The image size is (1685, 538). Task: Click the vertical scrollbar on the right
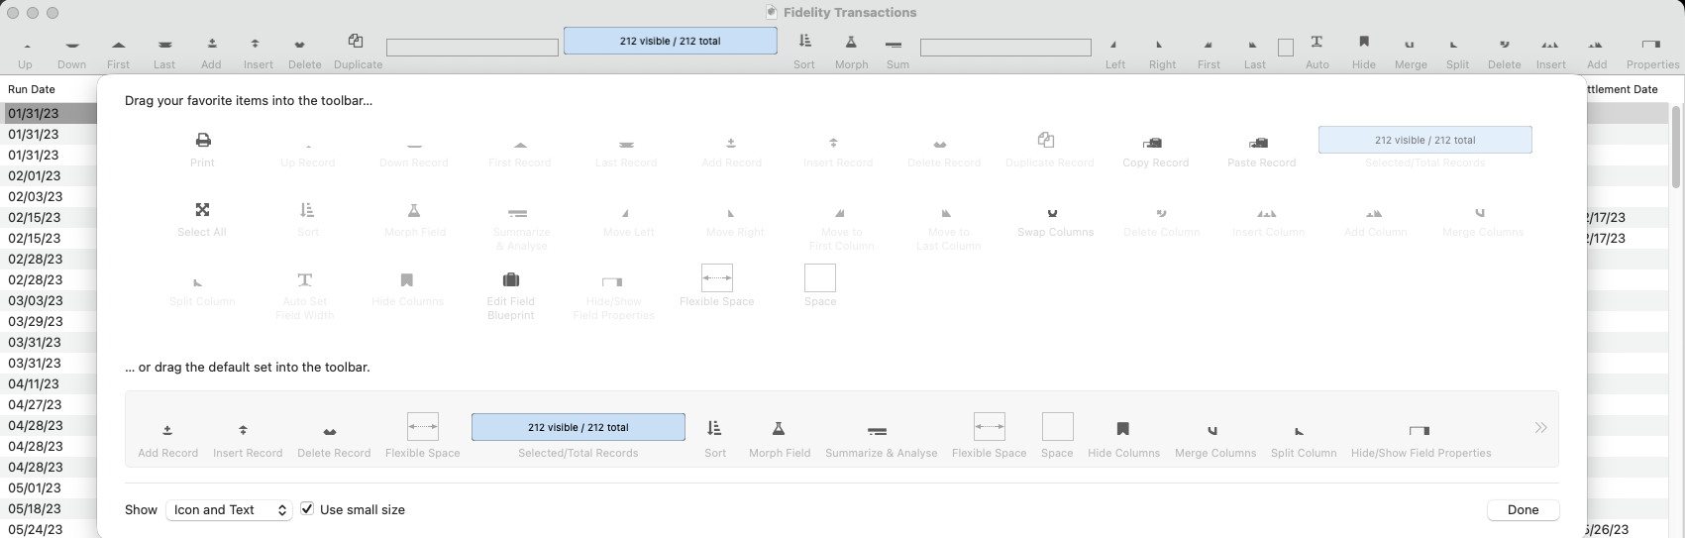pos(1676,149)
